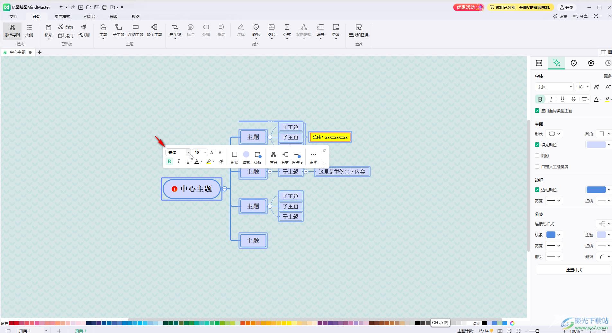Click the zoom slider handle at bottom
Viewport: 612px width, 333px height.
pos(537,331)
